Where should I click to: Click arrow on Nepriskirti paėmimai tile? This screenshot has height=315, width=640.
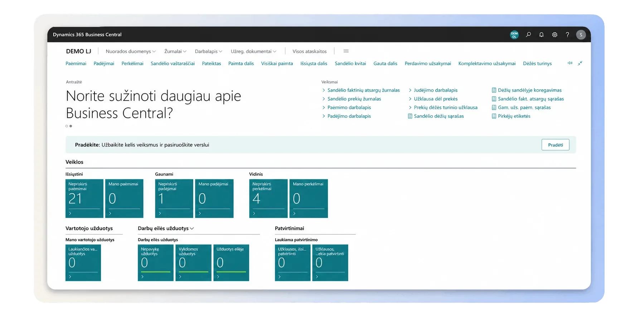click(x=70, y=213)
